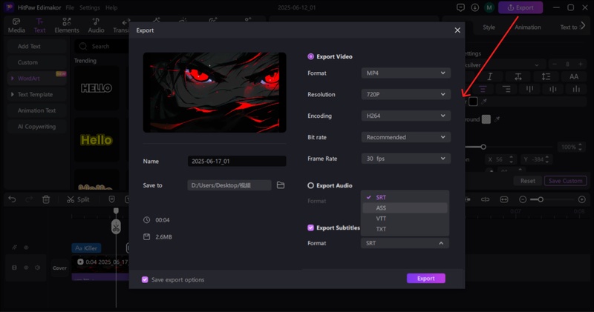
Task: Close the Export dialog
Action: (457, 30)
